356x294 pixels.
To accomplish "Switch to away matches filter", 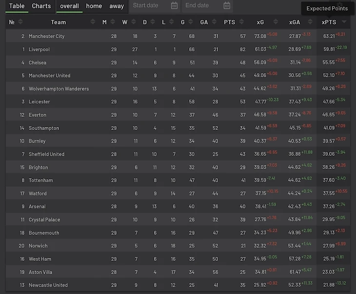I will [117, 6].
